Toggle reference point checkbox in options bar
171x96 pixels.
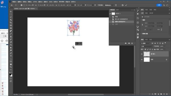(x=21, y=5)
